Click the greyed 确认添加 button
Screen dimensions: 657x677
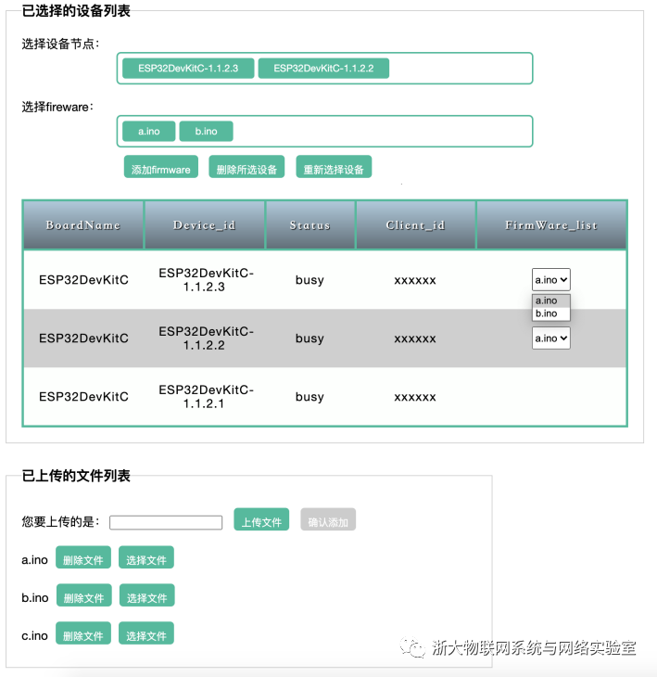click(x=328, y=519)
